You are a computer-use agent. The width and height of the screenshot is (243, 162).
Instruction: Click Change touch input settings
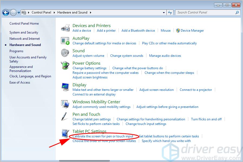(146, 124)
